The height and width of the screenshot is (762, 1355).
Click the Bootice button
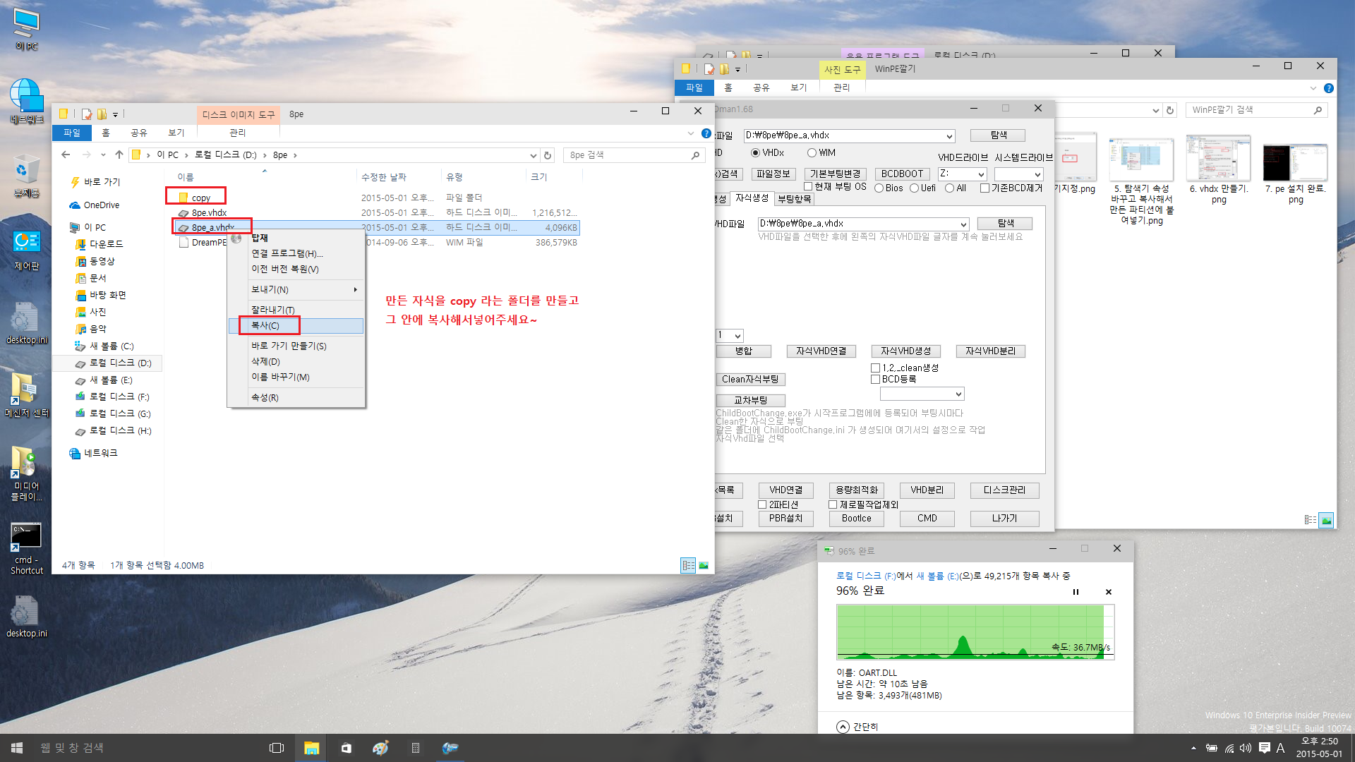(856, 519)
